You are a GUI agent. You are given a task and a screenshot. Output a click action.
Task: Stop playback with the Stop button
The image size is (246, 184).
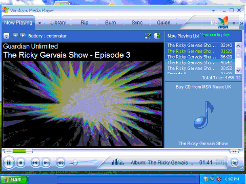(x=20, y=163)
